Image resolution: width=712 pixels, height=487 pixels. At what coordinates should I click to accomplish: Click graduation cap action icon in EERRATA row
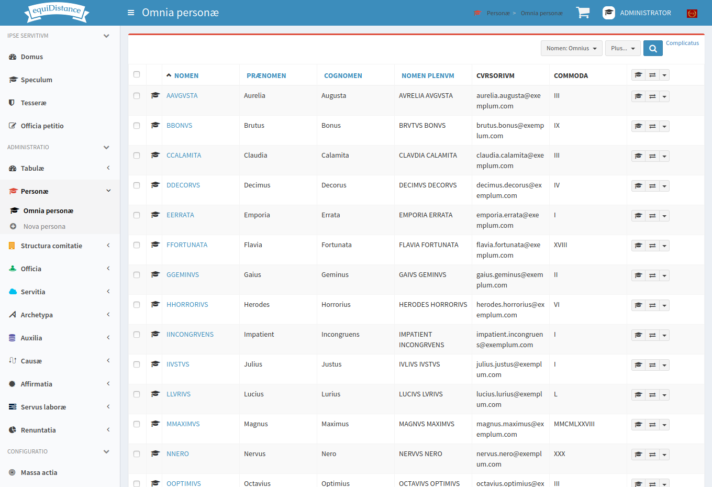click(x=638, y=216)
